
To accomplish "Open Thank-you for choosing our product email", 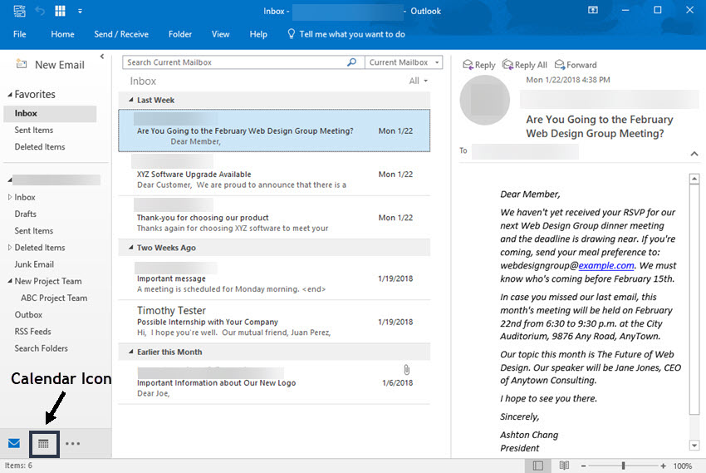I will (274, 218).
